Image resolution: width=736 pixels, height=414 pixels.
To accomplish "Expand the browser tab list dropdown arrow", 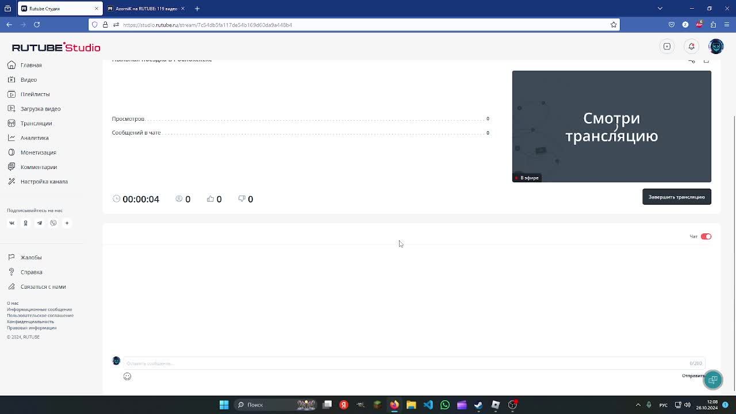I will click(660, 9).
